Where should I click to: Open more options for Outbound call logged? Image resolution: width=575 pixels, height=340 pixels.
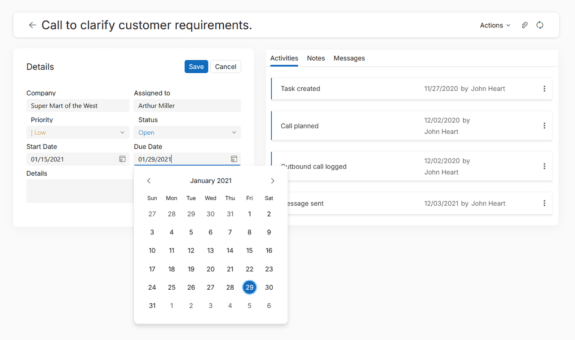coord(544,166)
